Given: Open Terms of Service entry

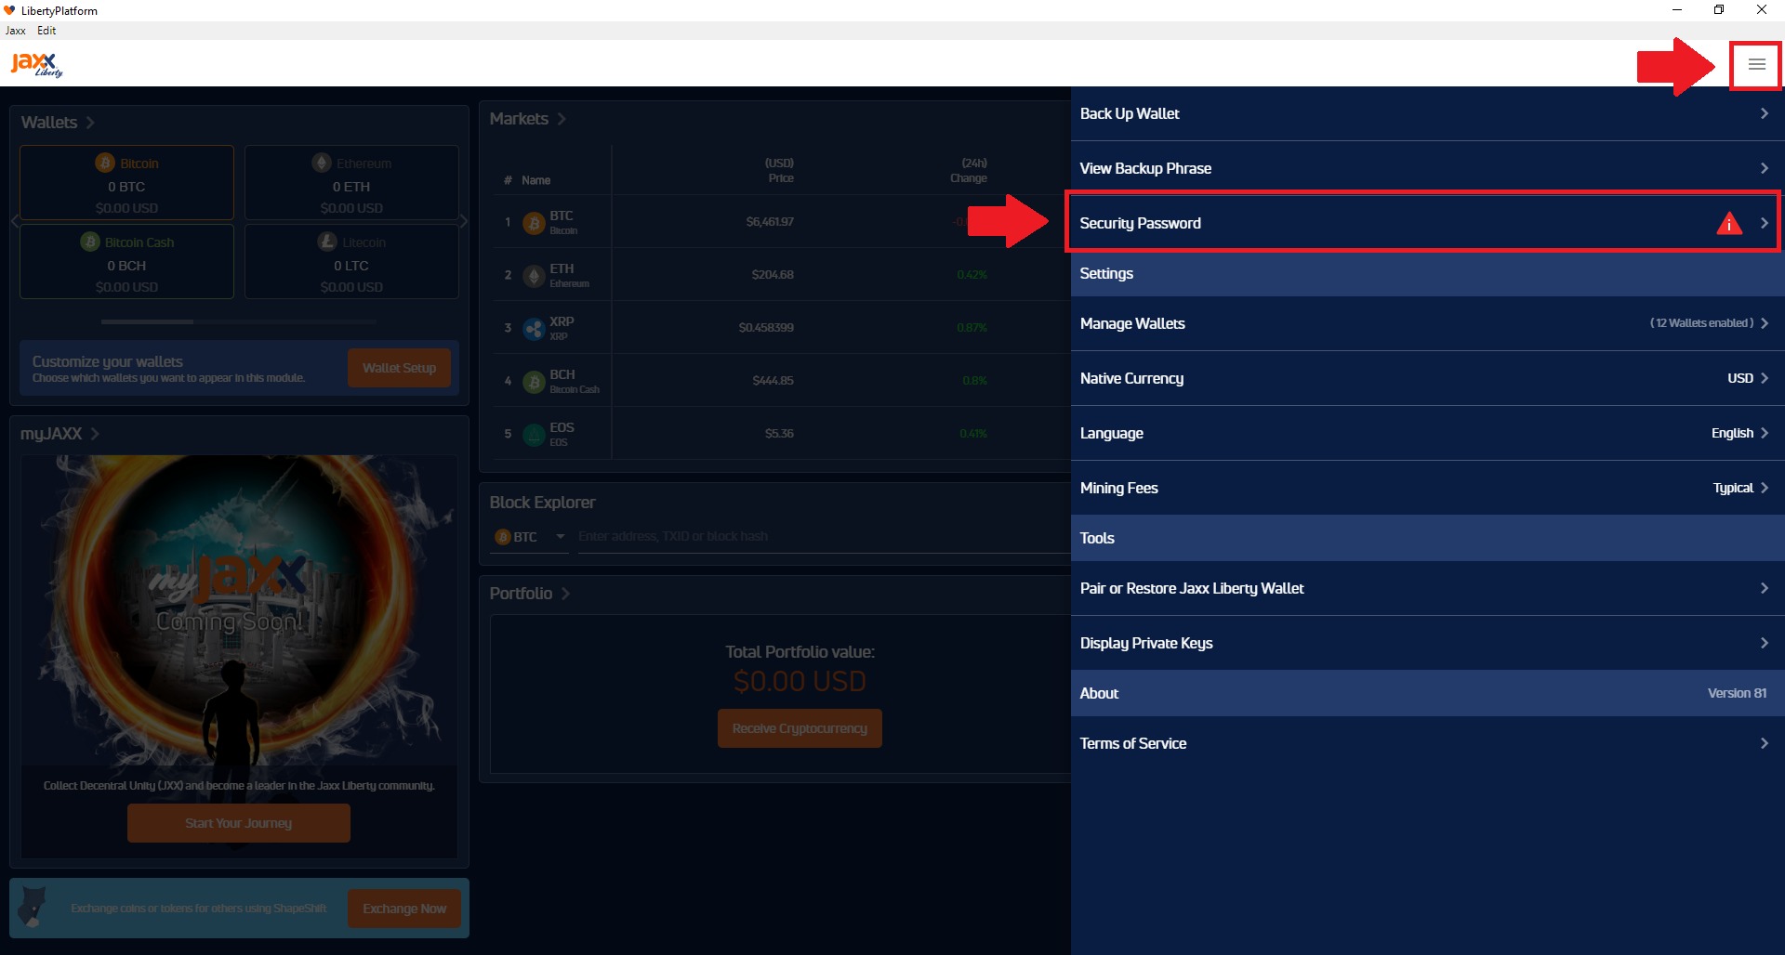Looking at the screenshot, I should coord(1427,743).
